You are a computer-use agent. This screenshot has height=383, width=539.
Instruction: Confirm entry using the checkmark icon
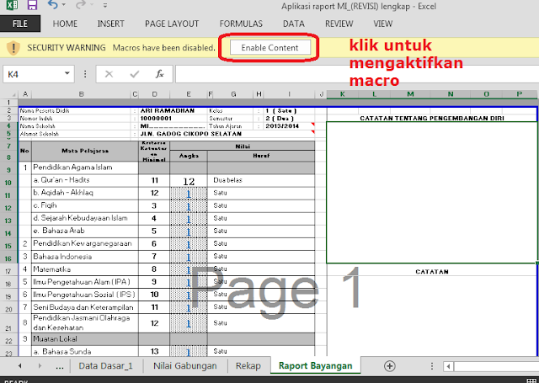(135, 74)
